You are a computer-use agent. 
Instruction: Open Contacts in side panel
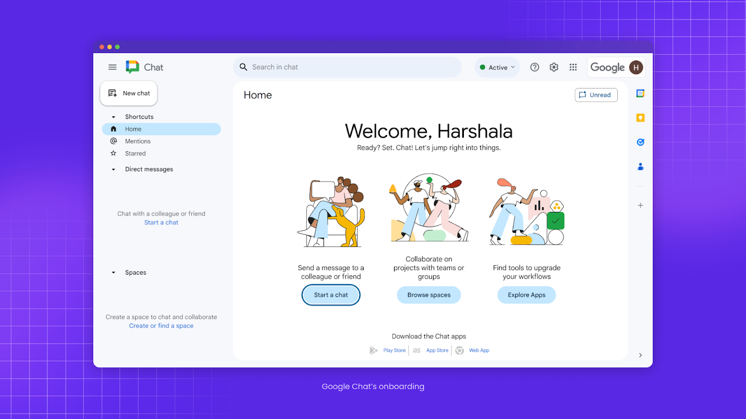641,166
